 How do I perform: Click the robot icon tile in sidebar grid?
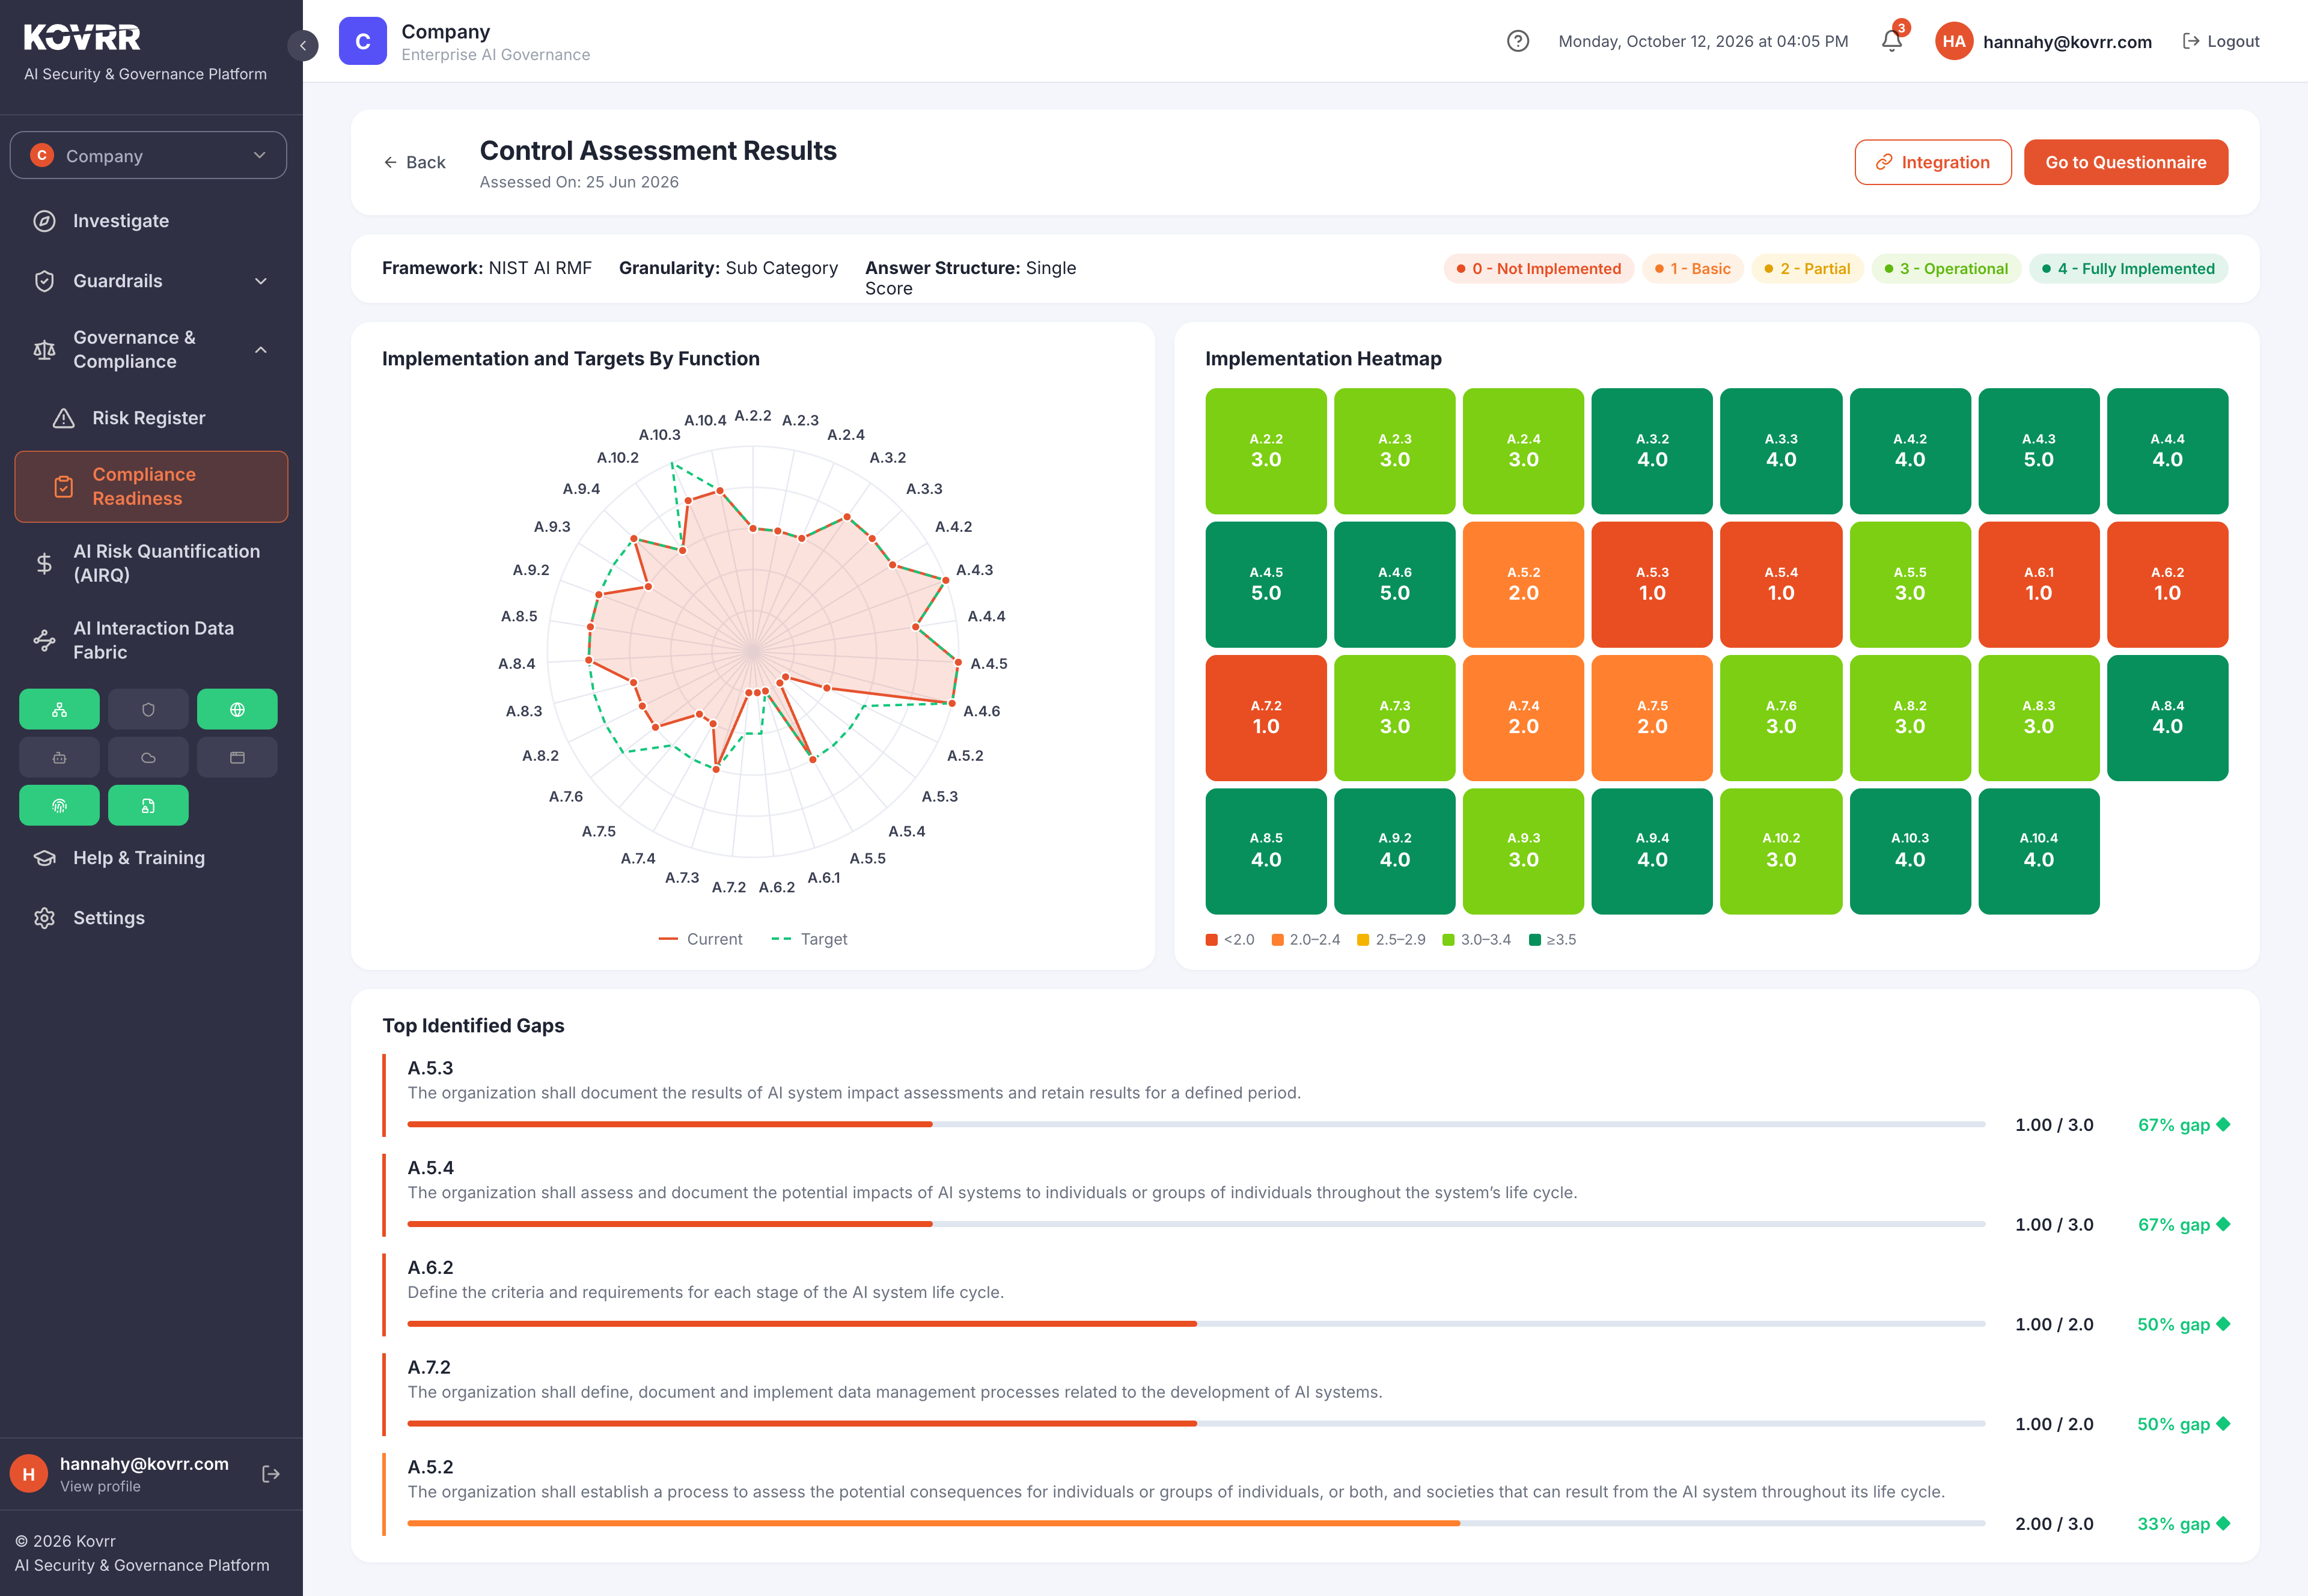(59, 757)
